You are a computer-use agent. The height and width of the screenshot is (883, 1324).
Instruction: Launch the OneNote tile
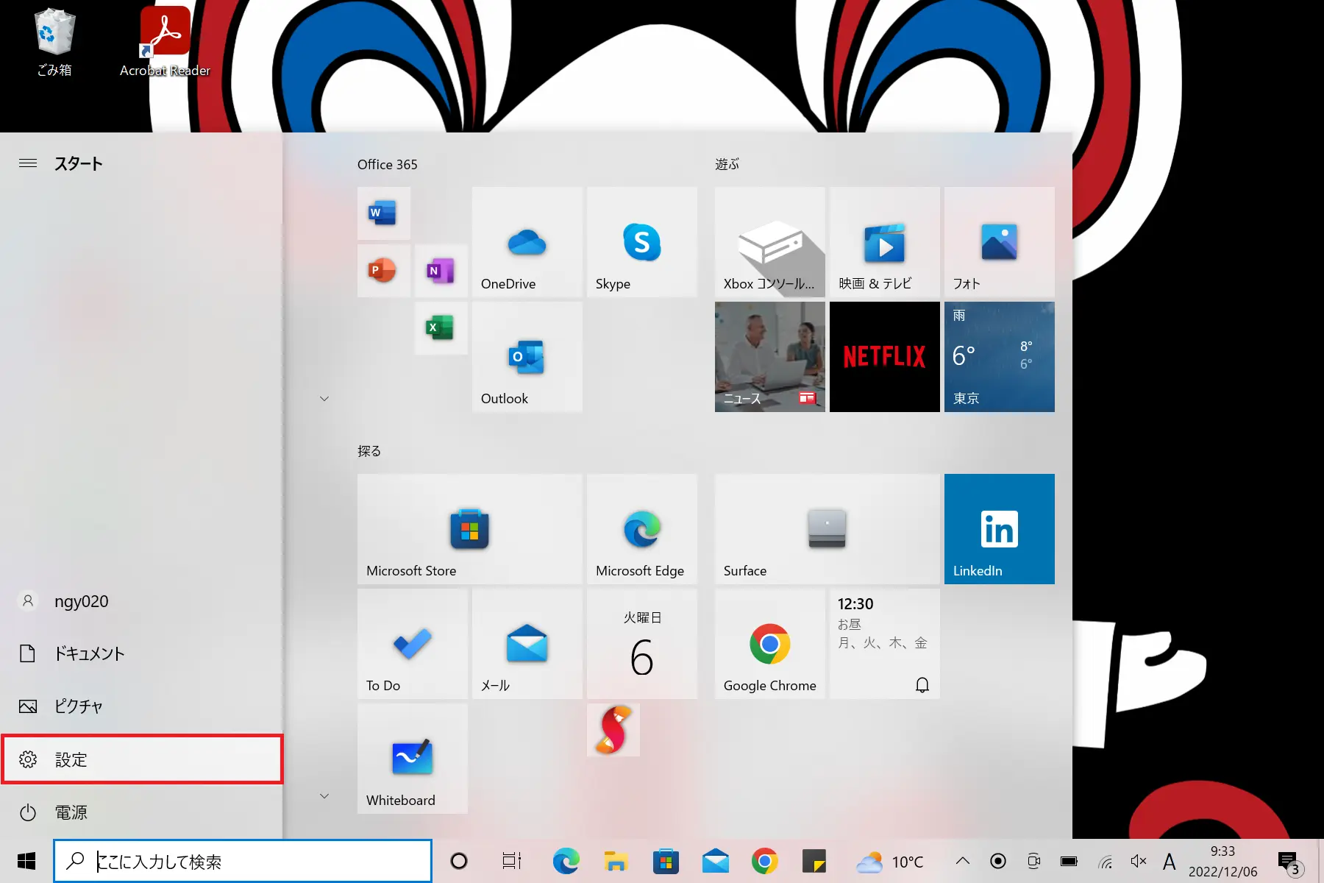pos(441,271)
